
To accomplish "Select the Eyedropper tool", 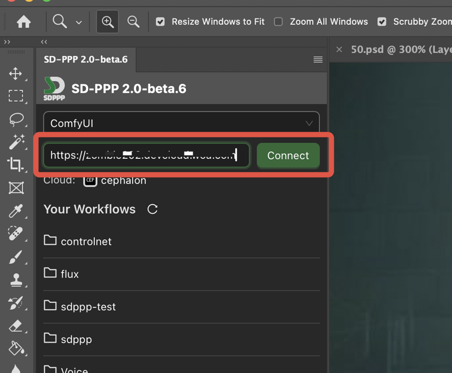I will coord(16,211).
